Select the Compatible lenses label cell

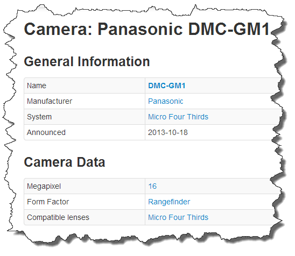tap(85, 217)
